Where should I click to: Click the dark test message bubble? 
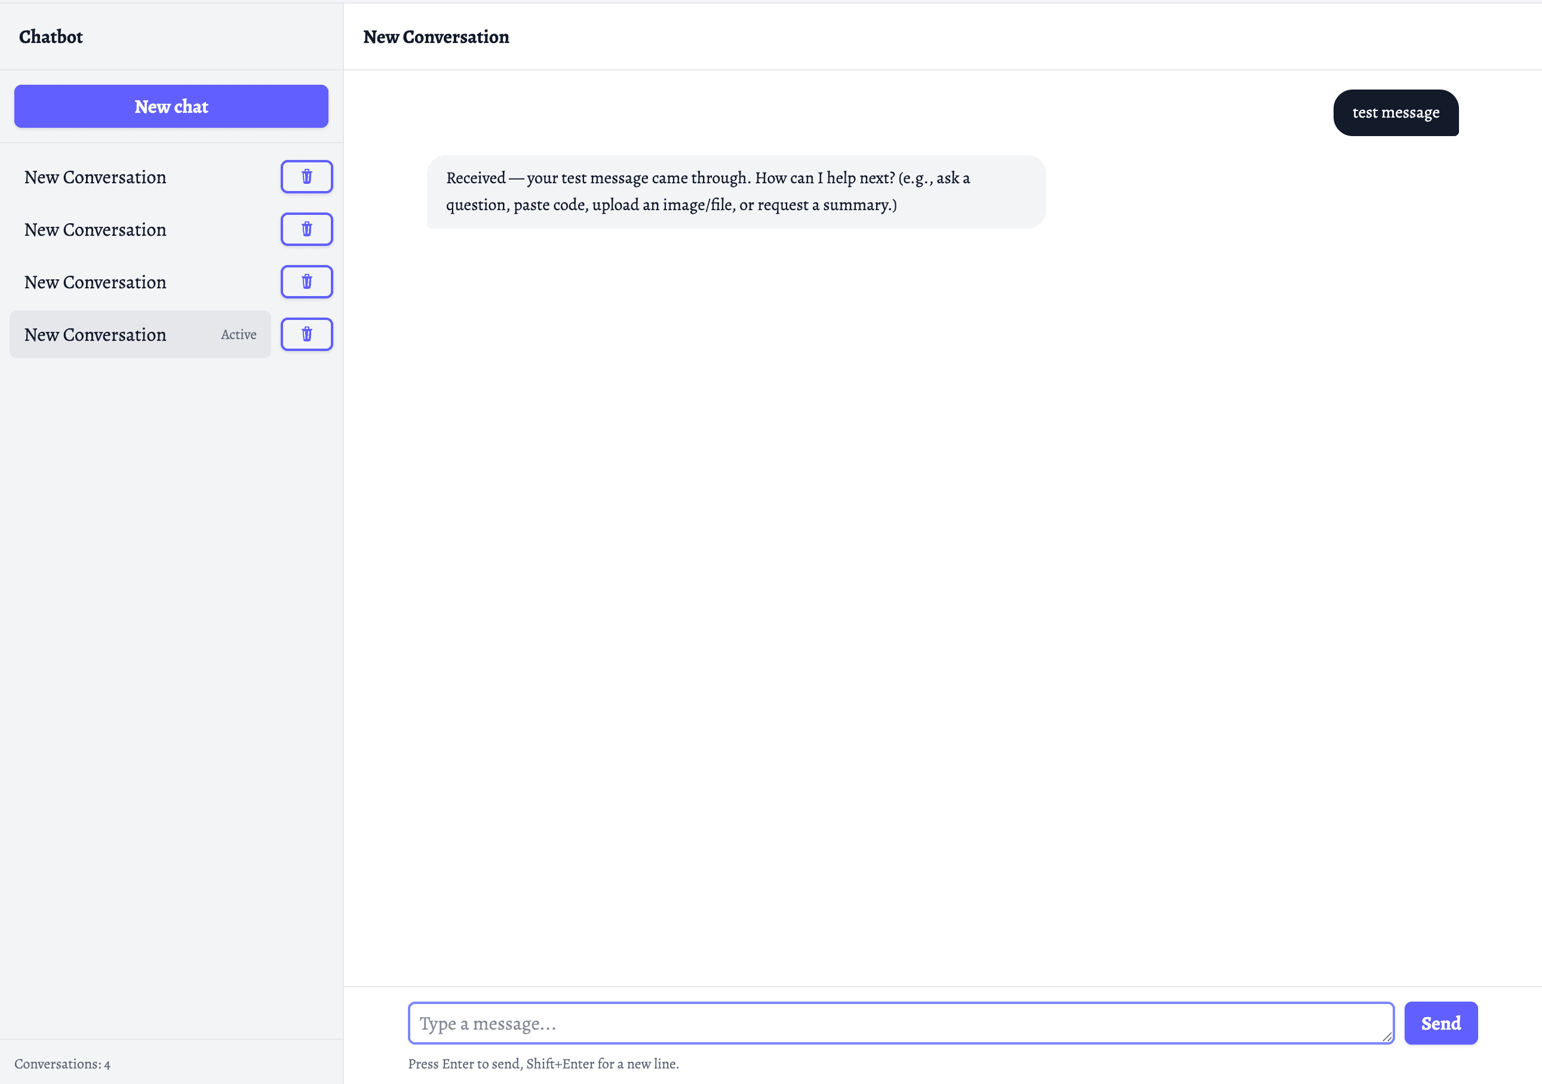point(1396,113)
